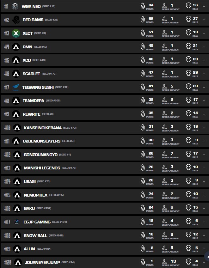
Task: Open the KANSEINOIKEBANA team link
Action: [x=42, y=128]
